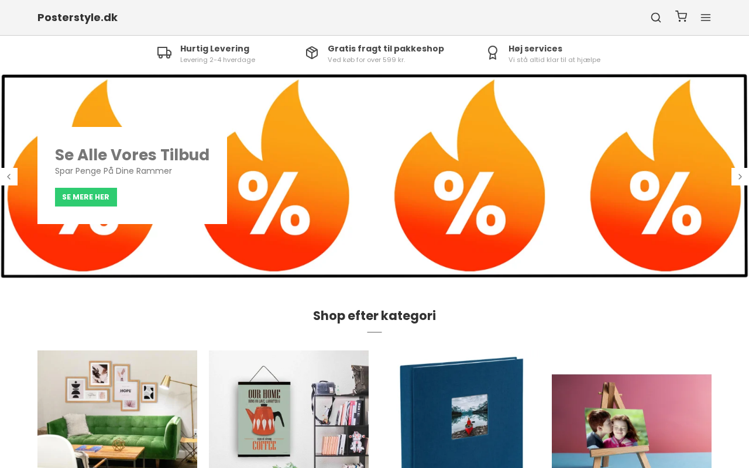Click the Se Alle Vores Tilbud heading

pos(132,155)
